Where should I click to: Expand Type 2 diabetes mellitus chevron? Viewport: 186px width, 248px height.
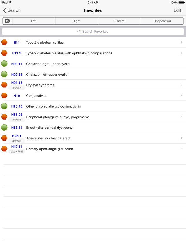coord(181,42)
